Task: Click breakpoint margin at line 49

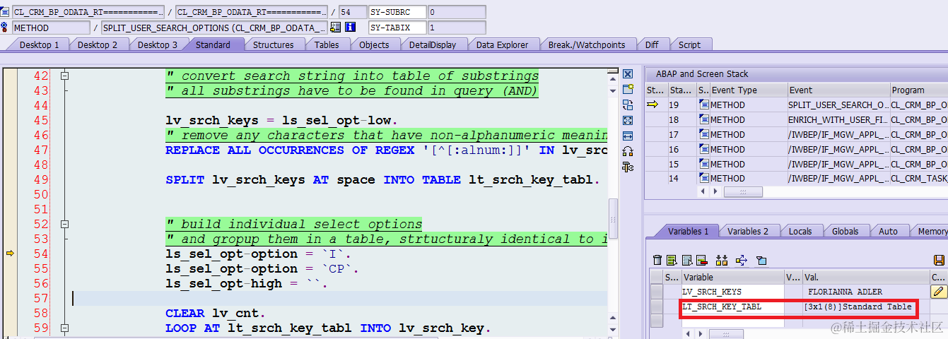Action: point(10,179)
